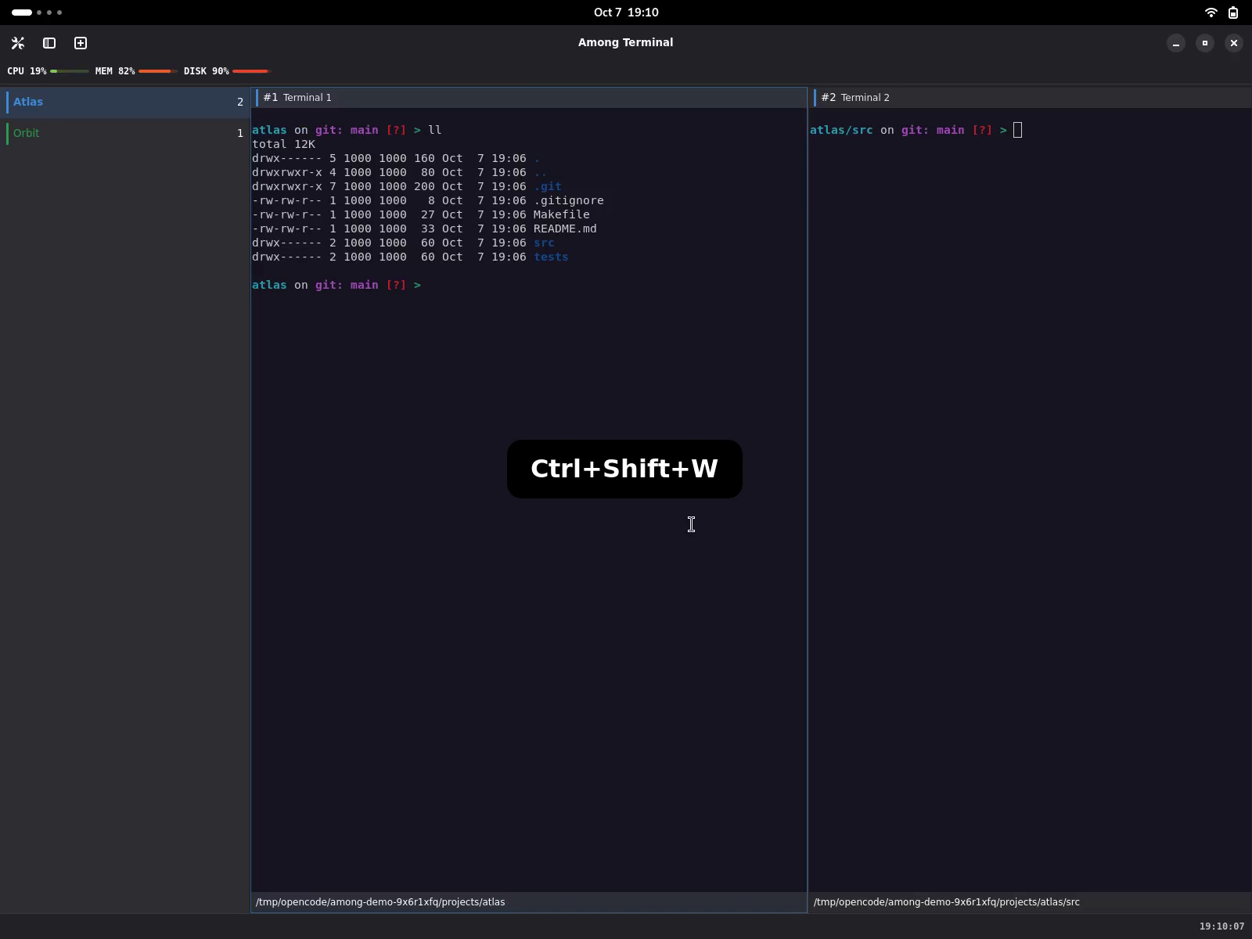1252x939 pixels.
Task: Check the battery status icon
Action: [x=1233, y=13]
